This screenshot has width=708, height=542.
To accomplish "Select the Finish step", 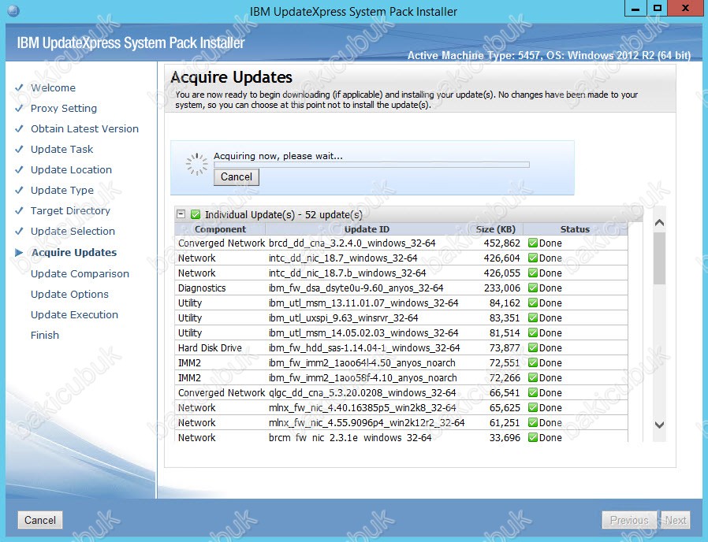I will 45,335.
